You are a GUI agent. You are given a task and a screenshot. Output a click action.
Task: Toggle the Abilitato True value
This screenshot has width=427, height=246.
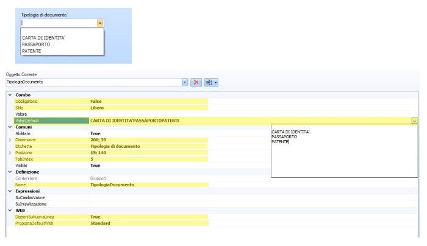(x=95, y=133)
